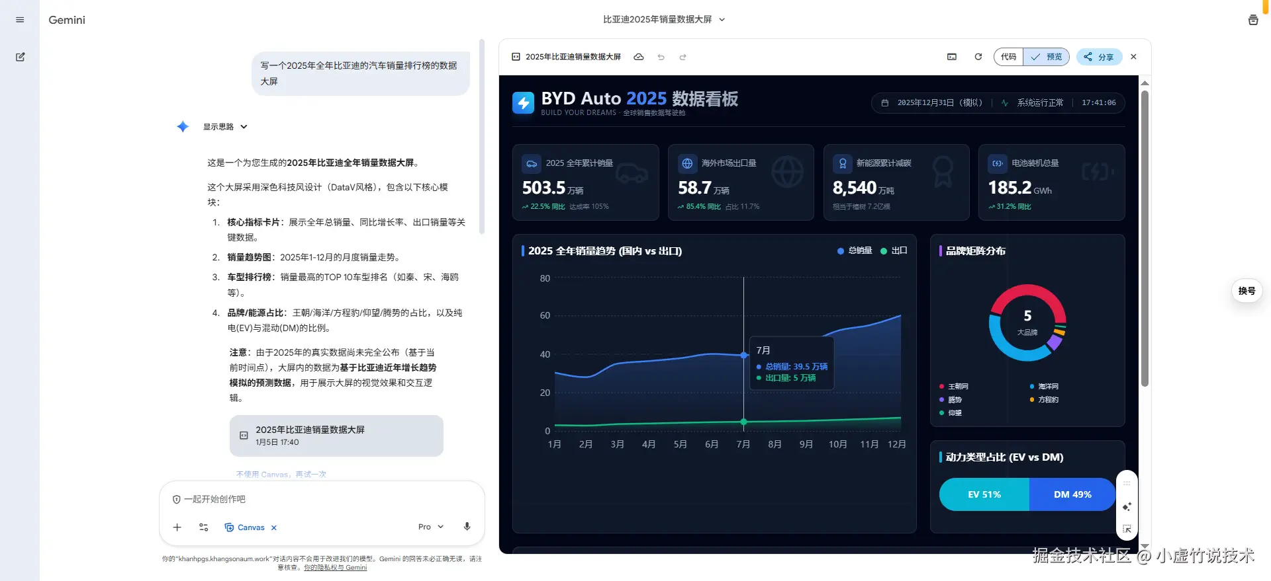Image resolution: width=1271 pixels, height=581 pixels.
Task: Close the canvas panel
Action: [x=1133, y=57]
